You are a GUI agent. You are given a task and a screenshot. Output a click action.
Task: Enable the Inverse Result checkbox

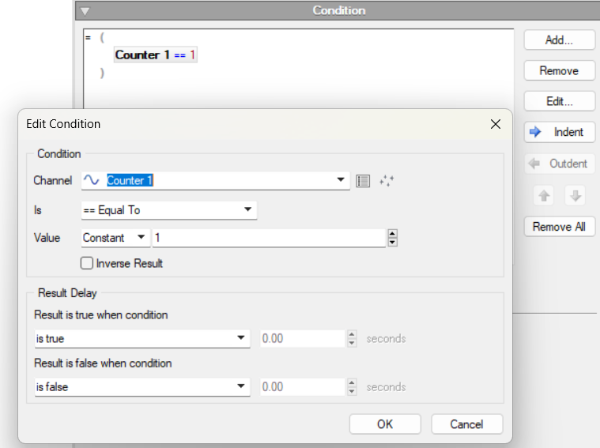tap(87, 263)
